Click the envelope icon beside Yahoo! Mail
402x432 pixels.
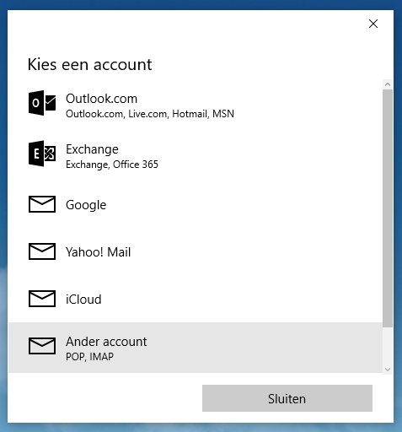(x=42, y=251)
